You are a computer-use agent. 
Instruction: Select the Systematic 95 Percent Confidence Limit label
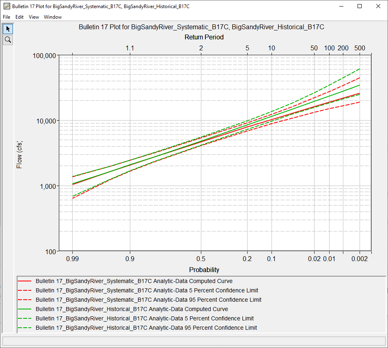[x=149, y=300]
